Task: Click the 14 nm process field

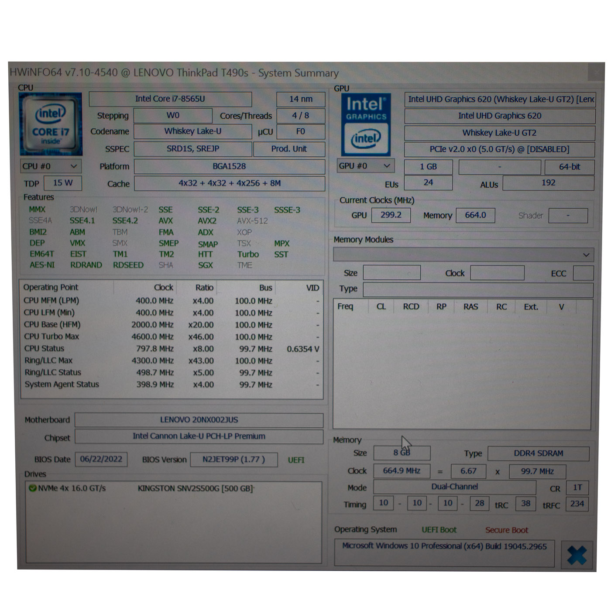Action: 301,99
